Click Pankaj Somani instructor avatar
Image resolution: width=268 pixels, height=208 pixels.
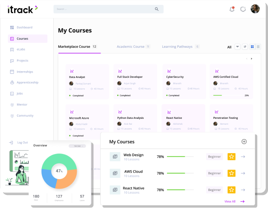(71, 83)
